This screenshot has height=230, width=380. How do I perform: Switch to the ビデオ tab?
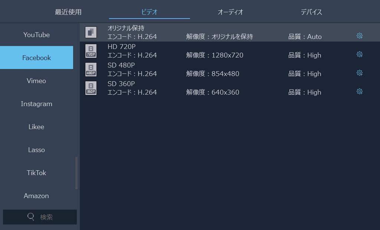149,12
